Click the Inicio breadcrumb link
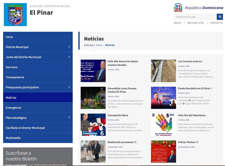225x166 pixels. 99,45
